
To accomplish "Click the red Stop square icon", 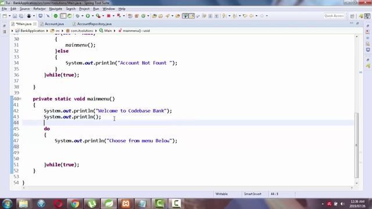I will click(x=109, y=16).
